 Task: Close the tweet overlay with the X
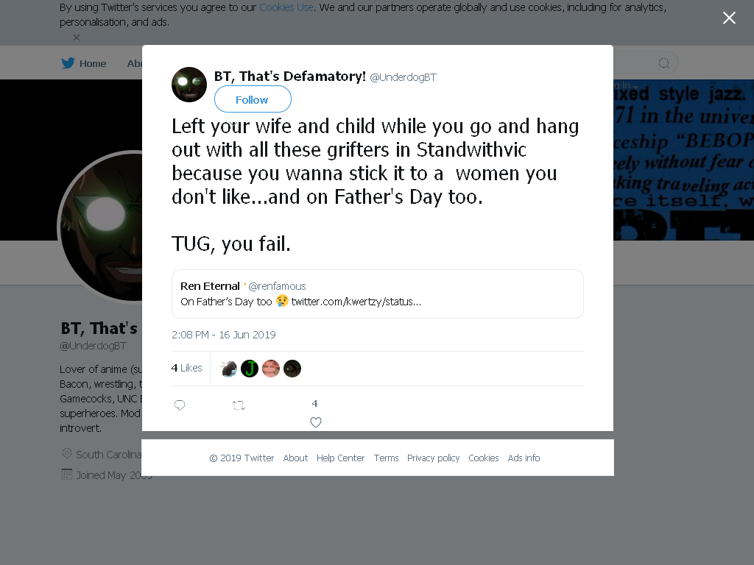729,18
